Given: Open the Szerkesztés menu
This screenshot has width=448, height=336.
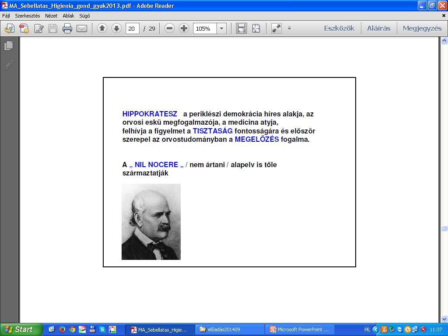Looking at the screenshot, I should coord(28,16).
